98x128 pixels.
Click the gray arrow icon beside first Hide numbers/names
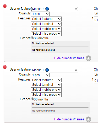[88, 58]
